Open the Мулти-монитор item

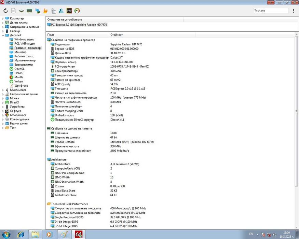coord(25,60)
